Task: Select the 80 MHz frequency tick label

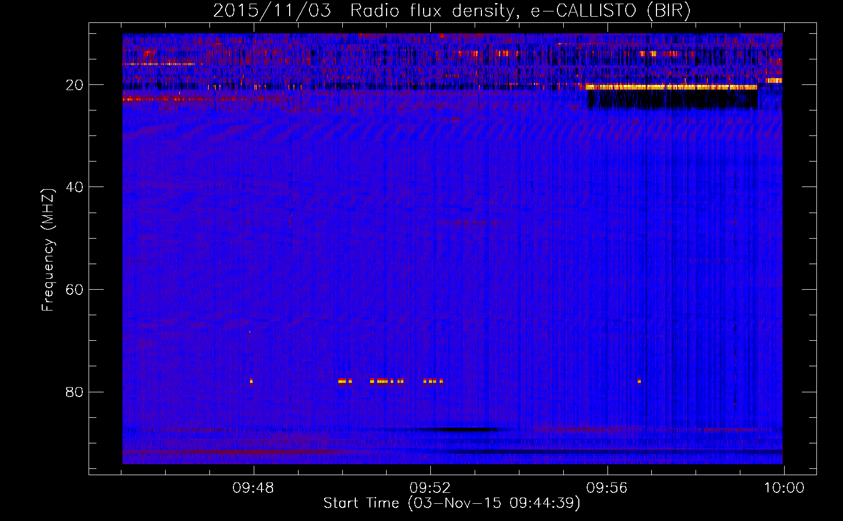Action: pyautogui.click(x=75, y=392)
